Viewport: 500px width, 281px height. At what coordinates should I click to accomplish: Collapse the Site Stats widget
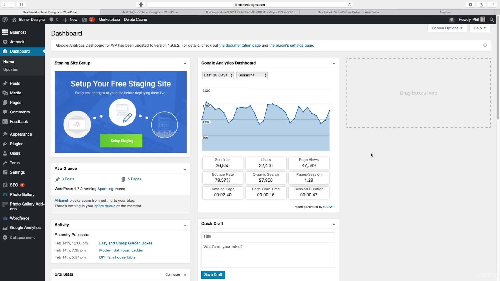click(185, 274)
